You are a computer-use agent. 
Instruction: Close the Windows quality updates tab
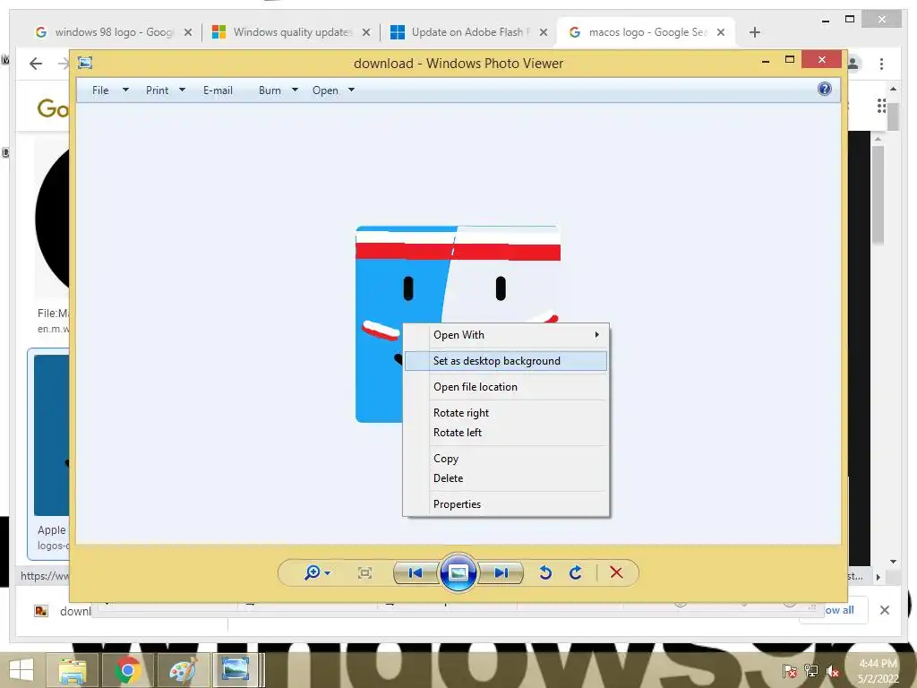[x=366, y=32]
